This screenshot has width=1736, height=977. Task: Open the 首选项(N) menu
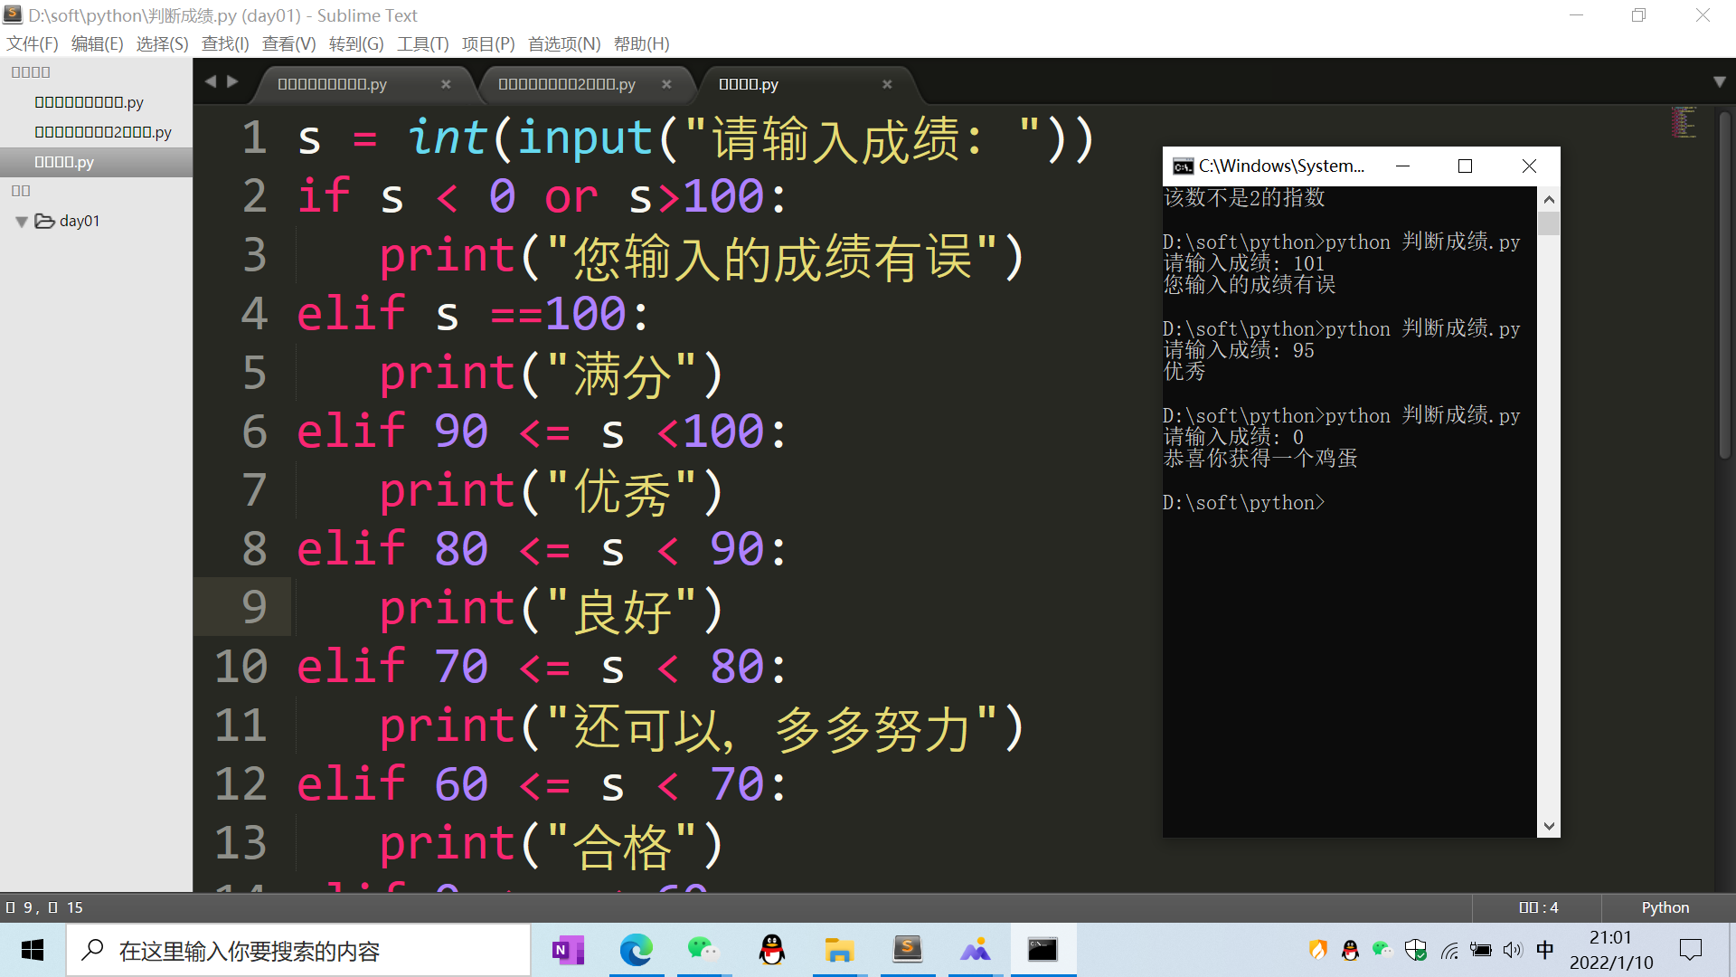pos(564,43)
